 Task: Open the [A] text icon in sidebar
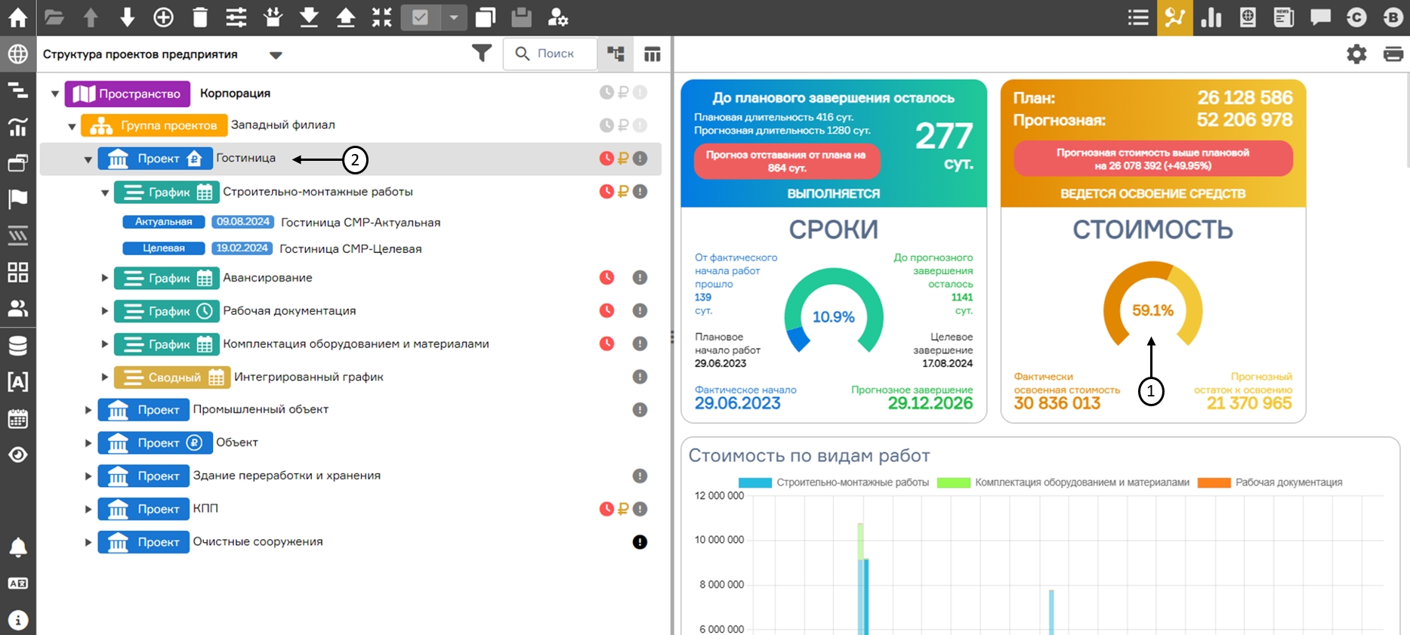pyautogui.click(x=17, y=382)
